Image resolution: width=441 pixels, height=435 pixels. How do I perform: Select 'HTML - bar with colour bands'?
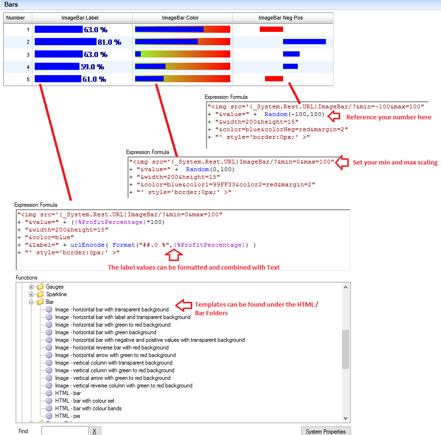[x=88, y=408]
